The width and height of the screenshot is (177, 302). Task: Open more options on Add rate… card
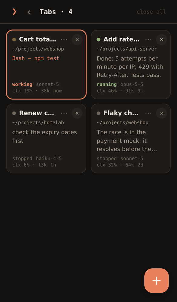pos(148,39)
